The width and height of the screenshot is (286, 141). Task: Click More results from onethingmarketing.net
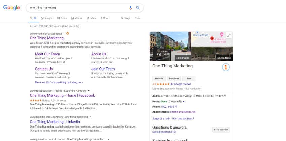click(59, 83)
